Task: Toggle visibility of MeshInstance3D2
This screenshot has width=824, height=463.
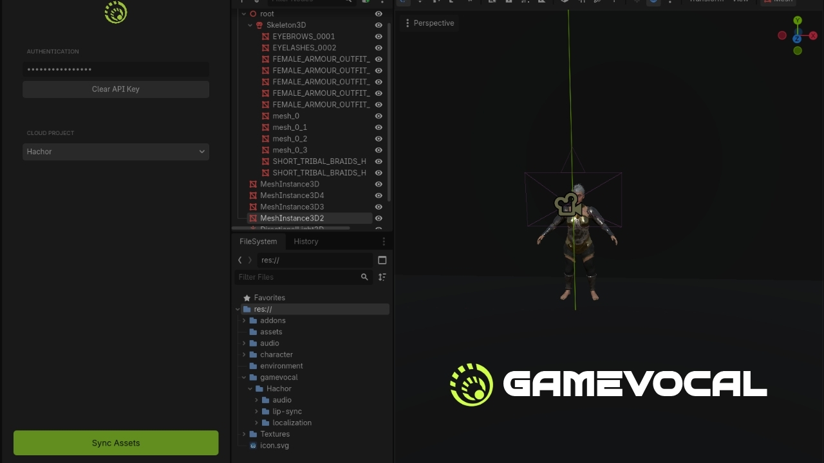Action: coord(379,219)
